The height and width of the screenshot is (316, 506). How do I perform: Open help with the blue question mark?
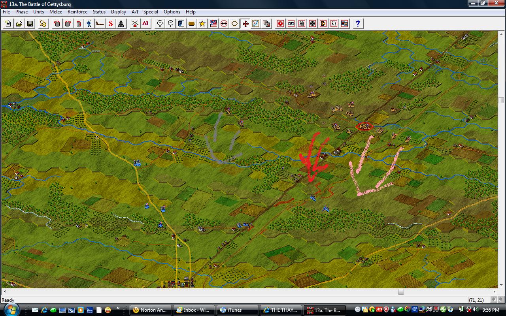point(358,24)
